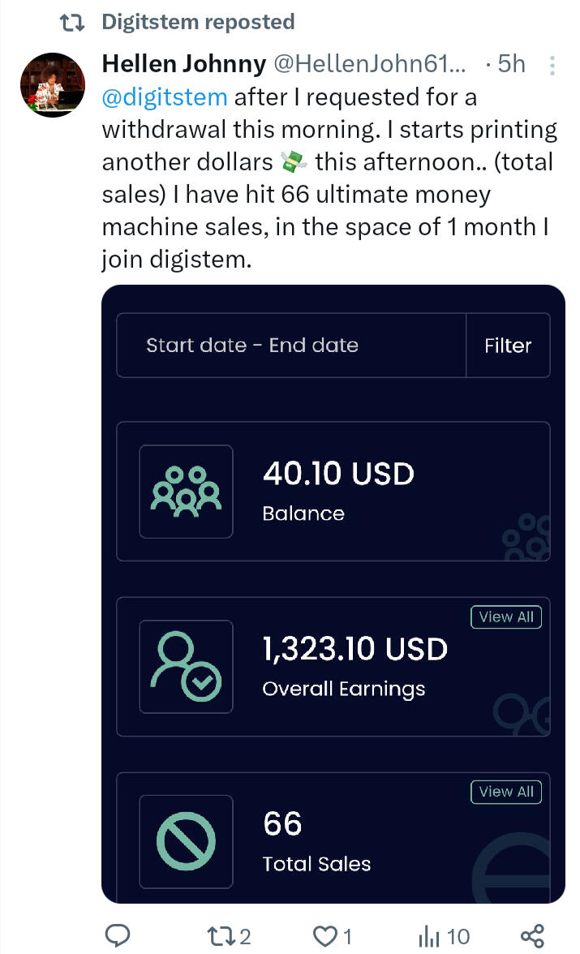Screen dimensions: 580x954
Task: Open the view analytics bar chart icon
Action: point(428,936)
